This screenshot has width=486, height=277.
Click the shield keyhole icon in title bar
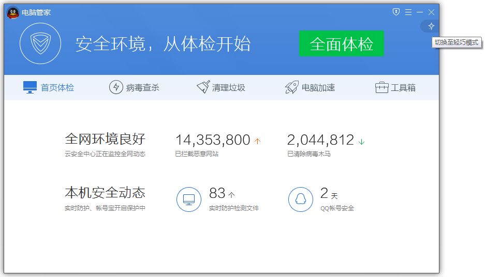(396, 12)
